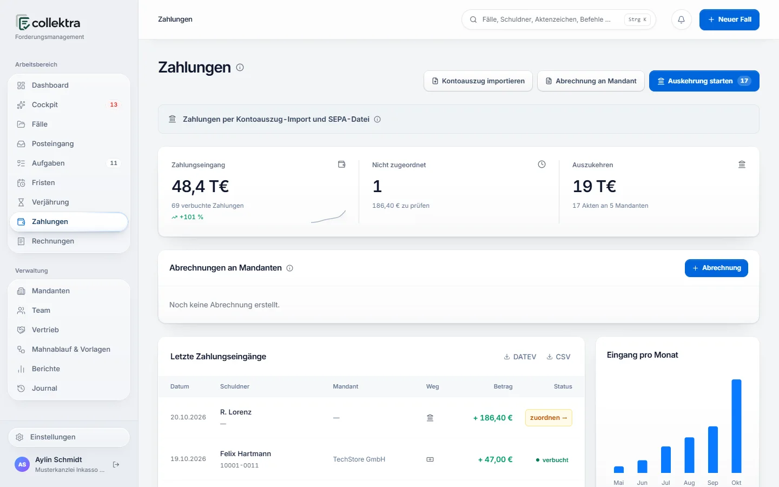Open Verjährung in the sidebar
779x487 pixels.
pos(69,202)
